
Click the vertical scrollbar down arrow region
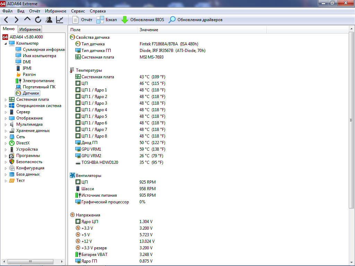click(352, 262)
